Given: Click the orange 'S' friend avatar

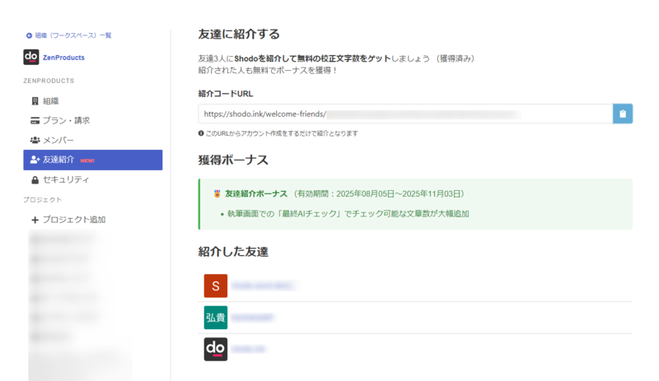Looking at the screenshot, I should [216, 286].
